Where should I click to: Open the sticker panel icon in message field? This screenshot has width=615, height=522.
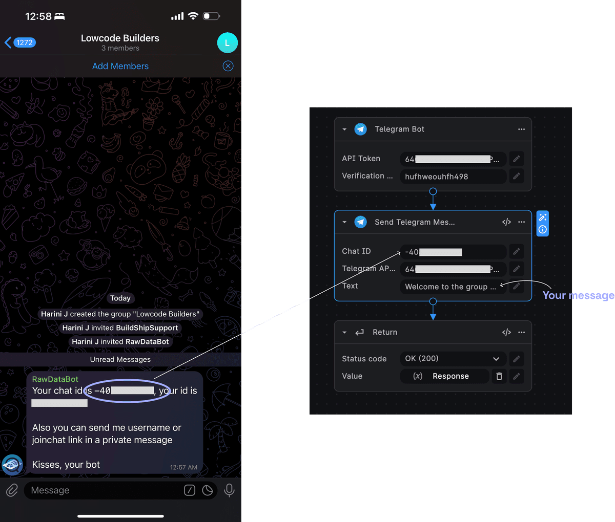(x=208, y=490)
